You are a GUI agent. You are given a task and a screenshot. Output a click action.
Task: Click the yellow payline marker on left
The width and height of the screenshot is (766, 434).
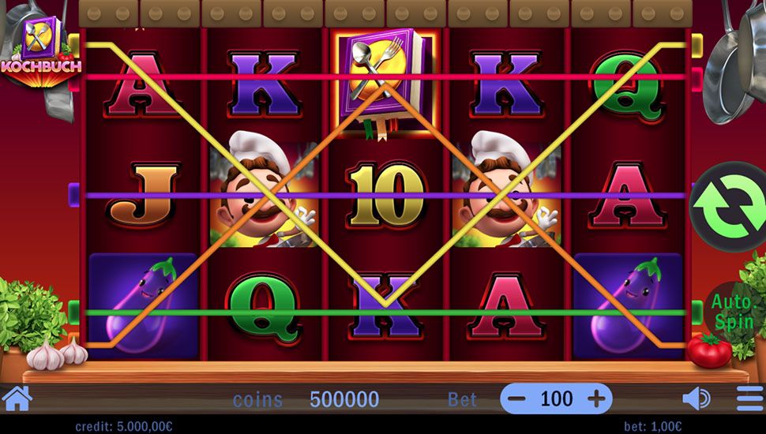click(x=73, y=44)
